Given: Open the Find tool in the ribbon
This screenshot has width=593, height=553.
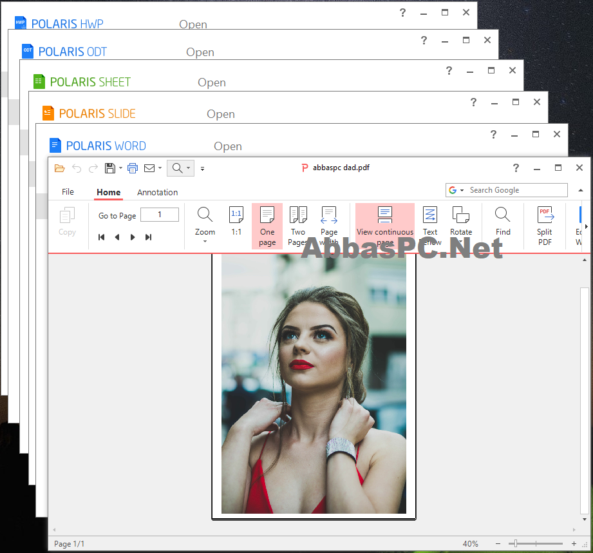Looking at the screenshot, I should pyautogui.click(x=503, y=221).
